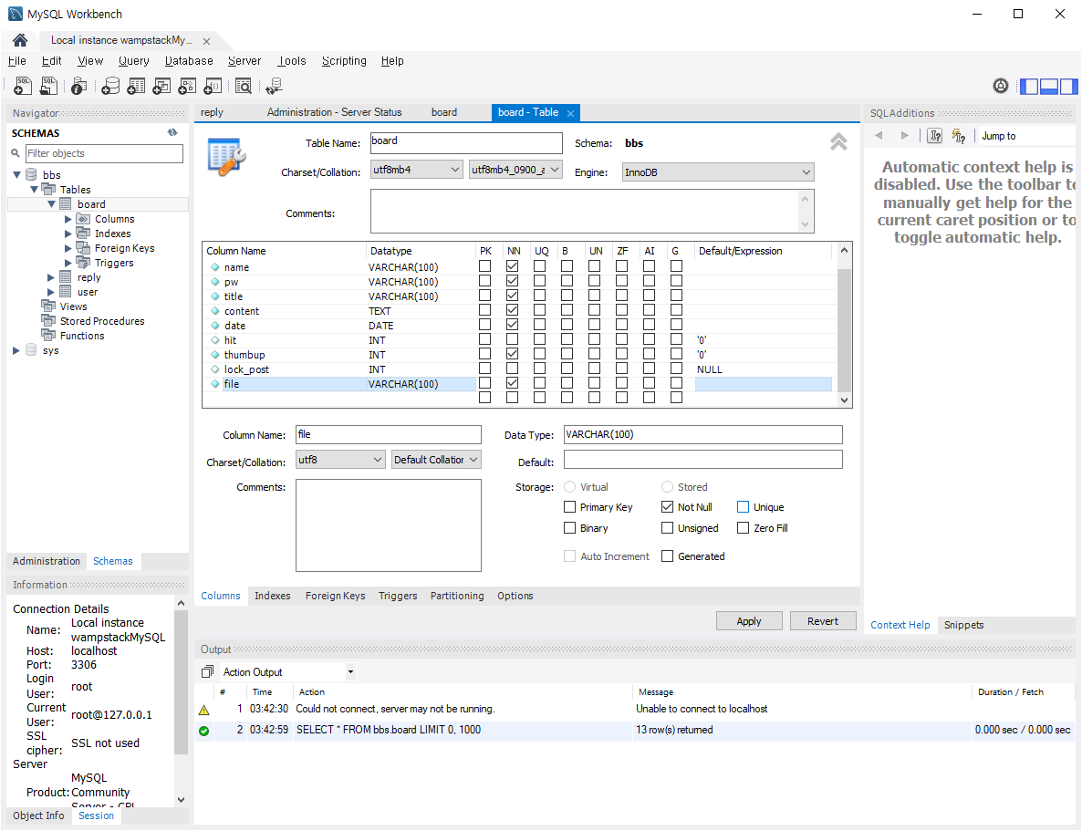Open column charset utf8 dropdown
The image size is (1082, 831).
(340, 460)
